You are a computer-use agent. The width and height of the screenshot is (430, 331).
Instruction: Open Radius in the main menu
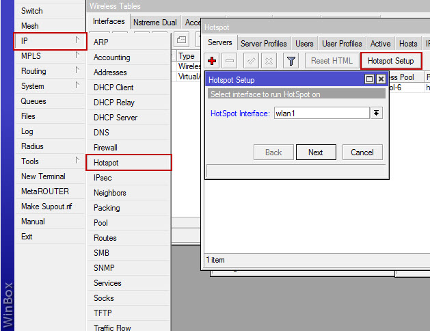click(x=50, y=146)
